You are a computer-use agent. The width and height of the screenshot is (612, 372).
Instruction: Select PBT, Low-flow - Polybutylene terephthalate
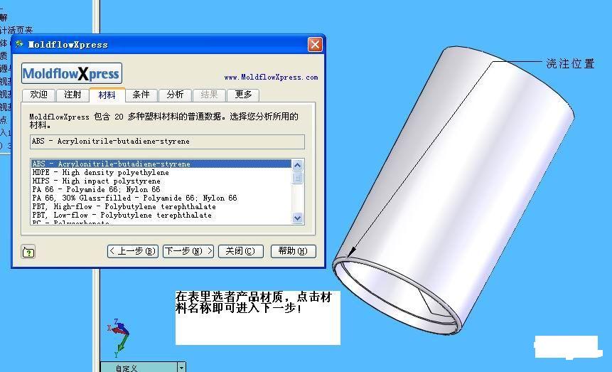161,216
